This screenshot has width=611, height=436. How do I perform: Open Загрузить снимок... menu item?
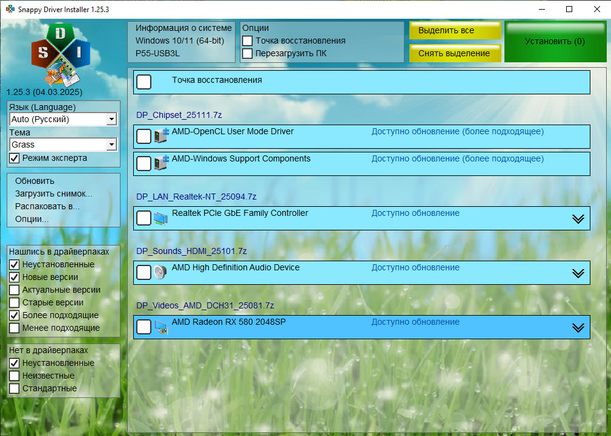[x=54, y=194]
